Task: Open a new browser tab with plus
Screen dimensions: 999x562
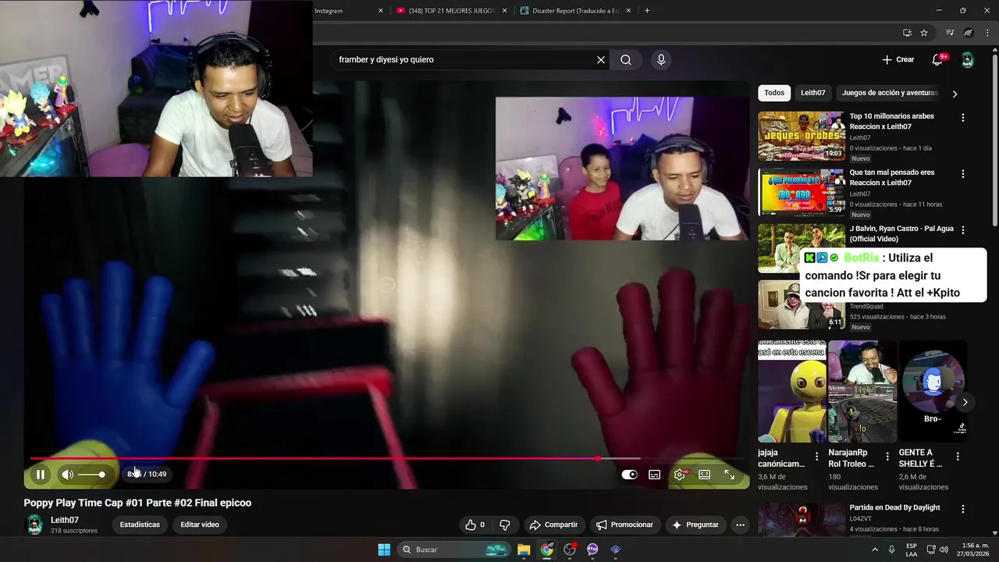Action: [647, 11]
